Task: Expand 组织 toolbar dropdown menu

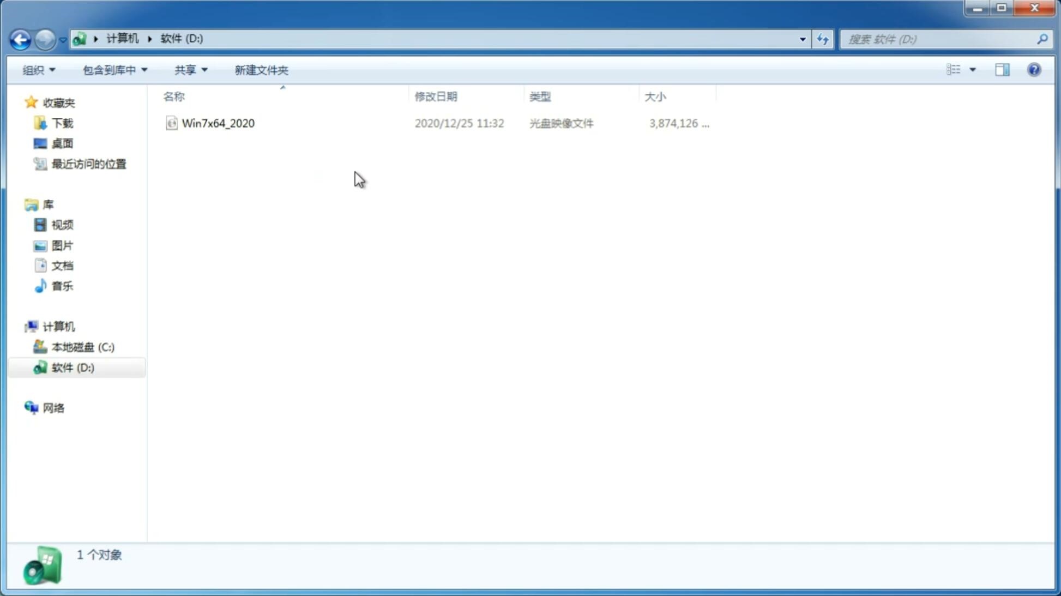Action: point(38,69)
